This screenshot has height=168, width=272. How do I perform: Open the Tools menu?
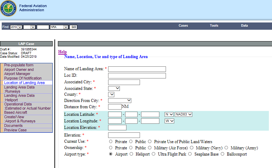point(214,26)
